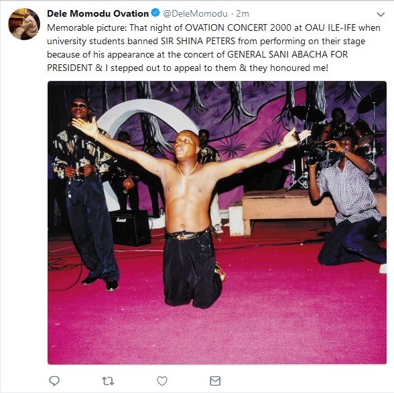The height and width of the screenshot is (393, 394).
Task: Like the tweet with the heart icon
Action: click(162, 381)
